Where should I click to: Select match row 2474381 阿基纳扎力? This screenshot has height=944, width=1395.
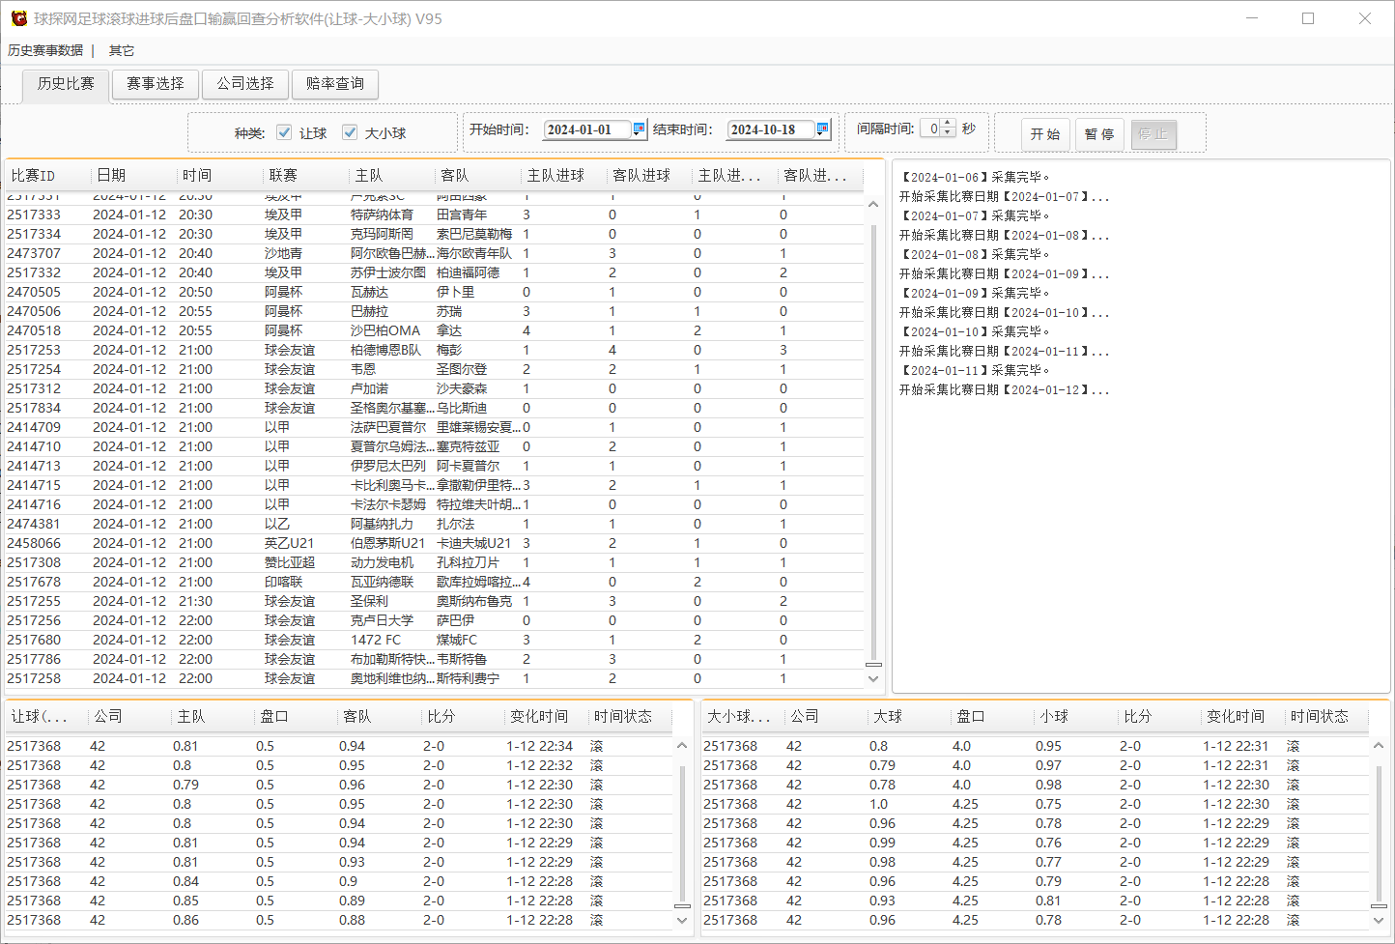435,524
